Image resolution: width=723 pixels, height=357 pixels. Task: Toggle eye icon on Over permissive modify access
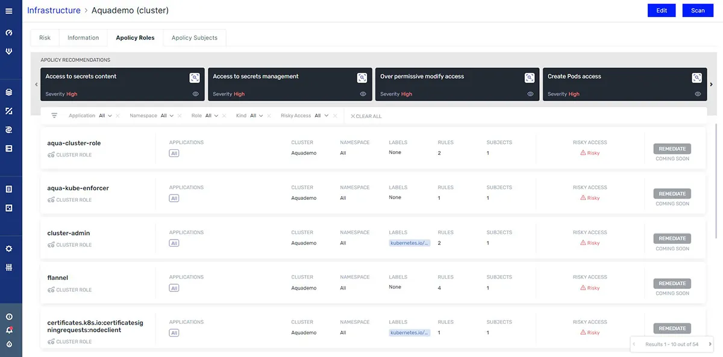(530, 94)
